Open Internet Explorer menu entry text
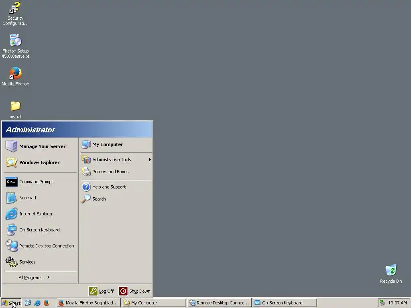Screen dimensions: 411x308 click(36, 214)
